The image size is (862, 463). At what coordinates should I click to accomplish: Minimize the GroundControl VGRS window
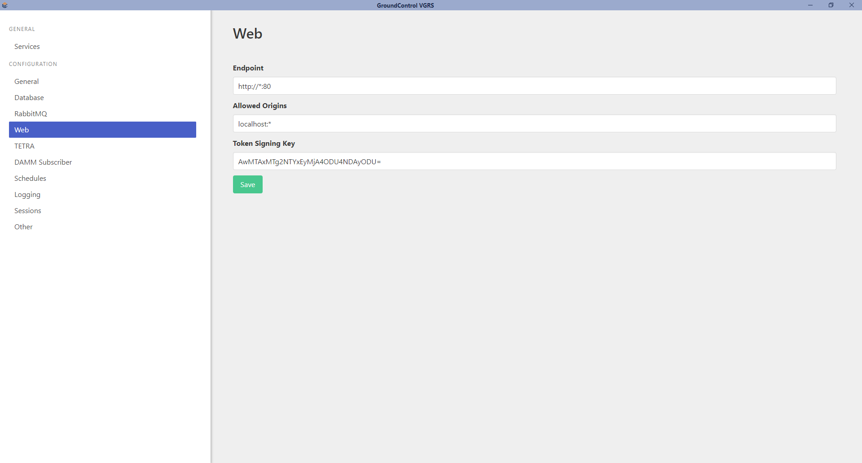pyautogui.click(x=810, y=5)
